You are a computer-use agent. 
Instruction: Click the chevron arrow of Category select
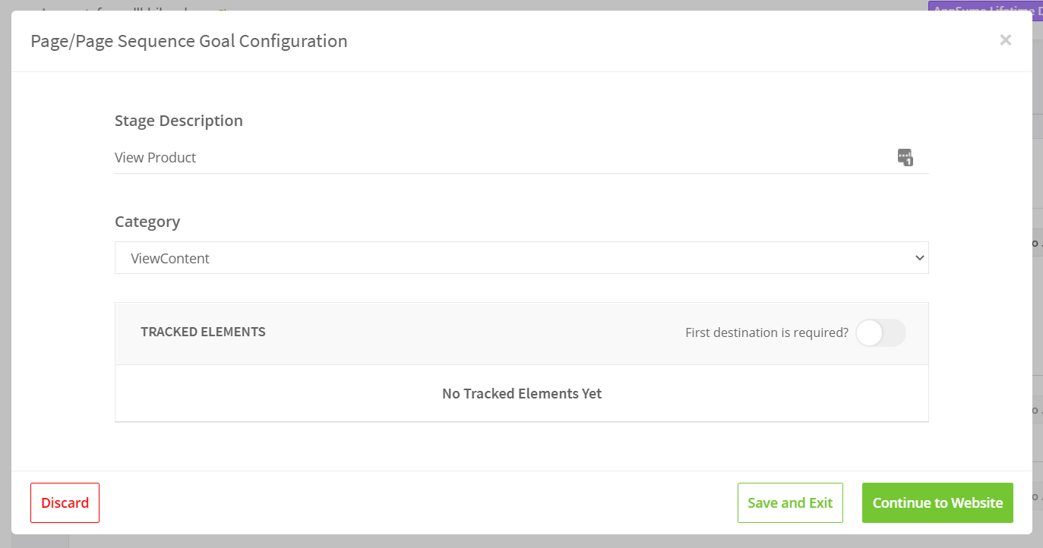919,258
